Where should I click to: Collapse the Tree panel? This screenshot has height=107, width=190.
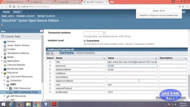pyautogui.click(x=41, y=31)
